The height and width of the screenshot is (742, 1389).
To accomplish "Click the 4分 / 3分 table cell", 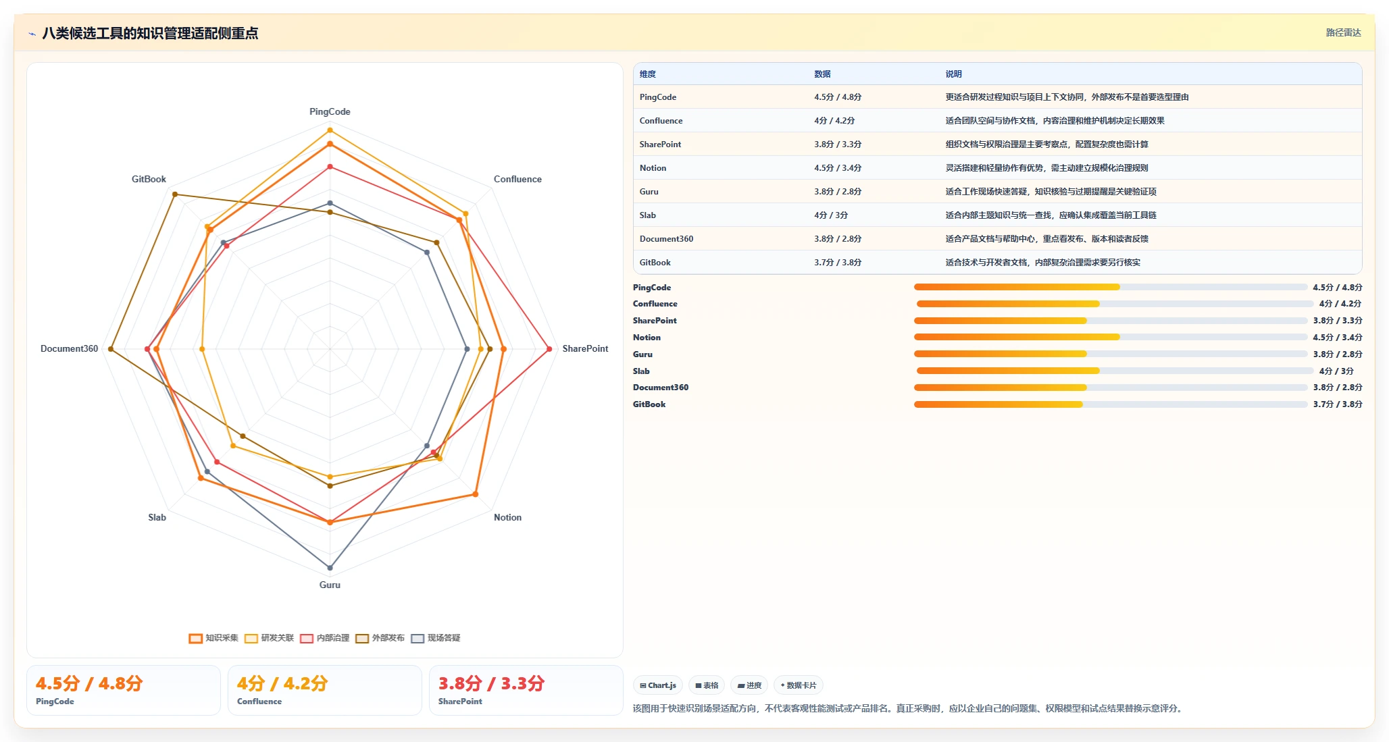I will [831, 215].
